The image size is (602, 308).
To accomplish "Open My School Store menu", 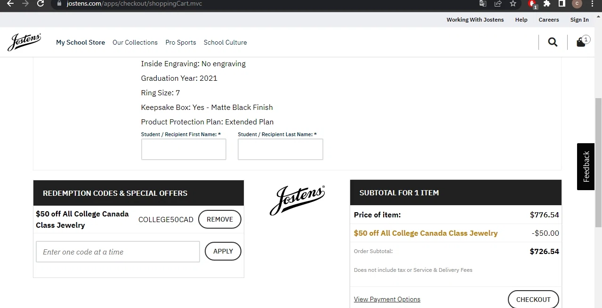I will click(80, 42).
